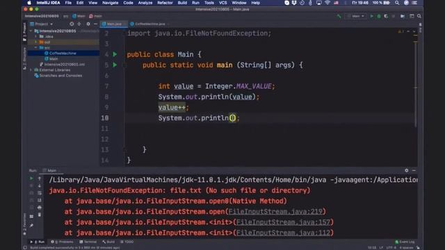Open Run panel gear settings
The height and width of the screenshot is (250, 445).
[406, 170]
